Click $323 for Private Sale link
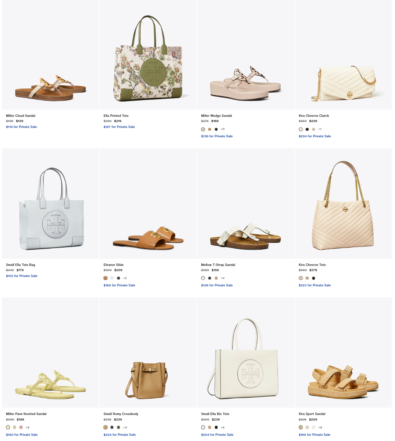 pos(315,285)
